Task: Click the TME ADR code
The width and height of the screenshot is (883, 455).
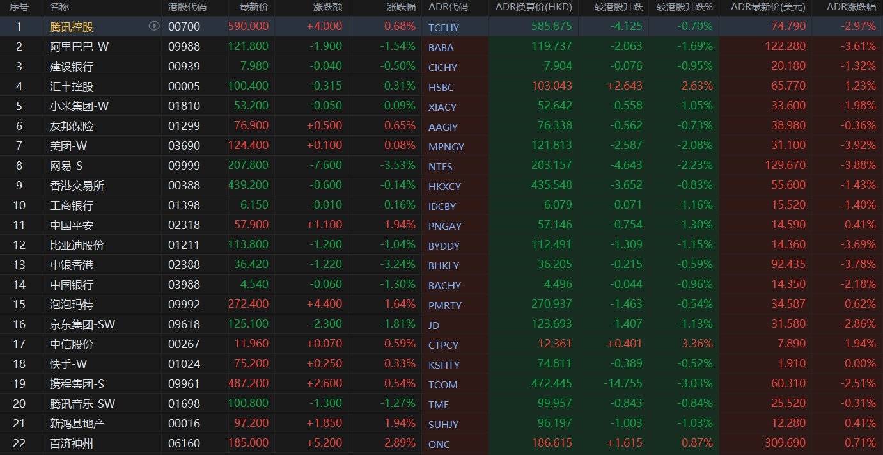Action: (x=439, y=404)
